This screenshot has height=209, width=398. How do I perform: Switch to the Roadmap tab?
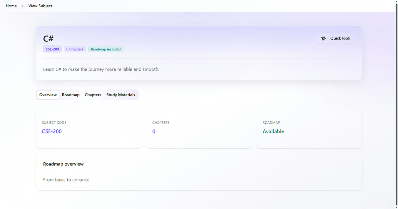(70, 95)
